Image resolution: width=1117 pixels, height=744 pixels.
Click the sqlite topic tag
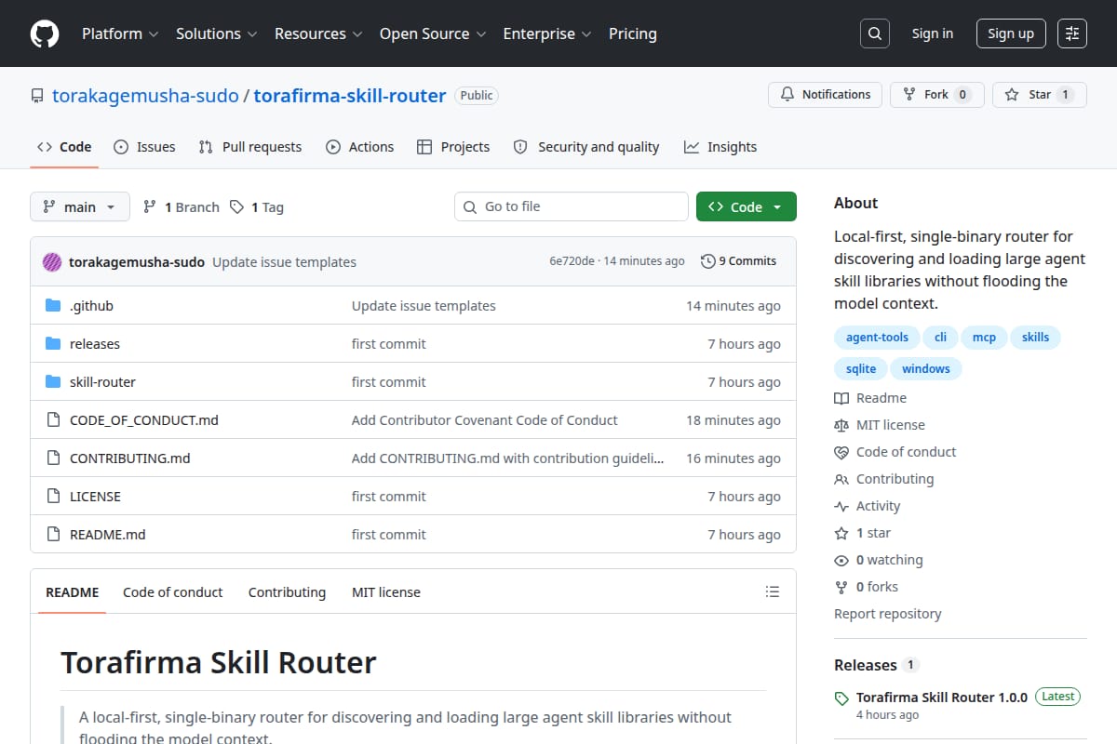[x=861, y=369]
